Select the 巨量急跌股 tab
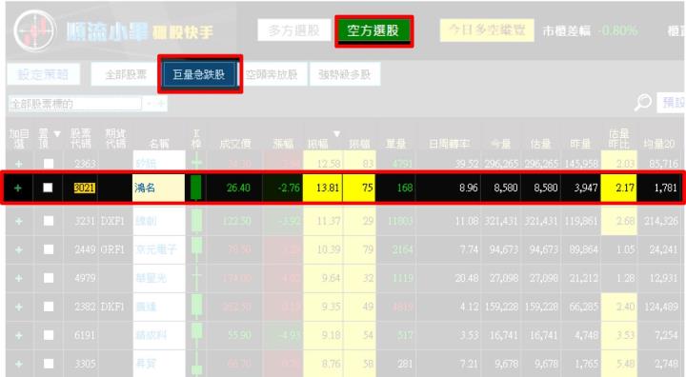Viewport: 686px width, 377px height. pyautogui.click(x=199, y=74)
